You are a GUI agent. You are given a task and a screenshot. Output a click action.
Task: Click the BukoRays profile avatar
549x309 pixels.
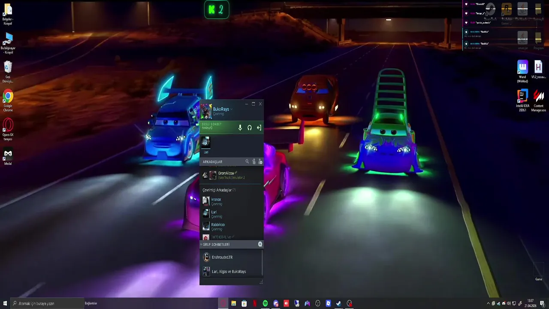[206, 111]
